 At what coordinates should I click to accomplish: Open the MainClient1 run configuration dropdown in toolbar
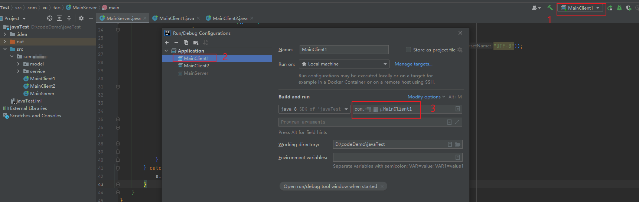point(580,8)
